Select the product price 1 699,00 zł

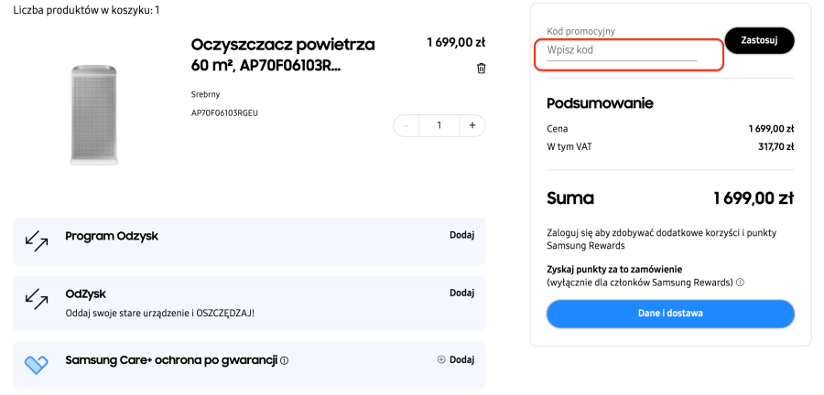pyautogui.click(x=456, y=42)
